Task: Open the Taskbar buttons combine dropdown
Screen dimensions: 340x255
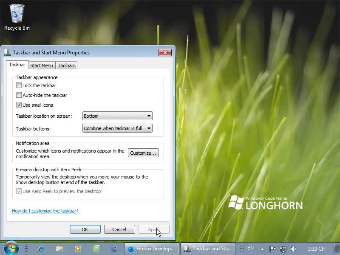Action: click(x=117, y=128)
